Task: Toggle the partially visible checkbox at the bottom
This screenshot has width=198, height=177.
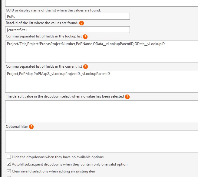Action: pyautogui.click(x=9, y=176)
